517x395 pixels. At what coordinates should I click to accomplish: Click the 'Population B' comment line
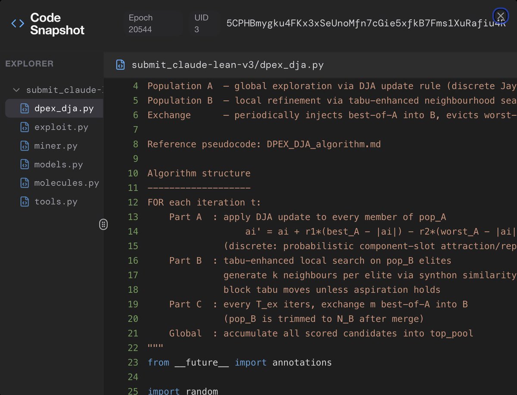click(x=332, y=100)
